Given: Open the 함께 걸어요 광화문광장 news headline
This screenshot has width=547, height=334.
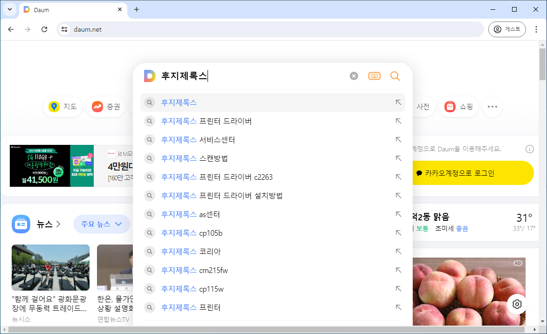Looking at the screenshot, I should (x=49, y=303).
